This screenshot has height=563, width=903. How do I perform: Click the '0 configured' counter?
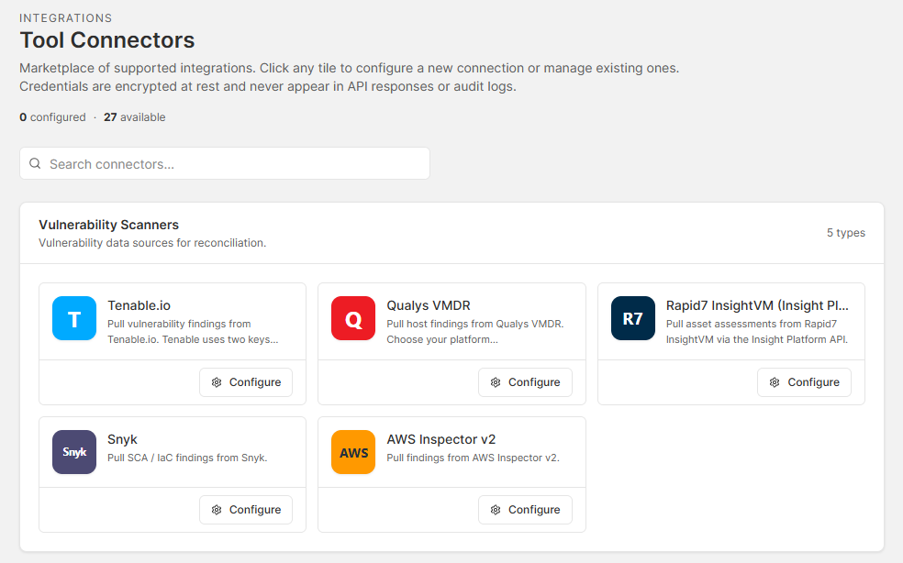[x=52, y=116]
